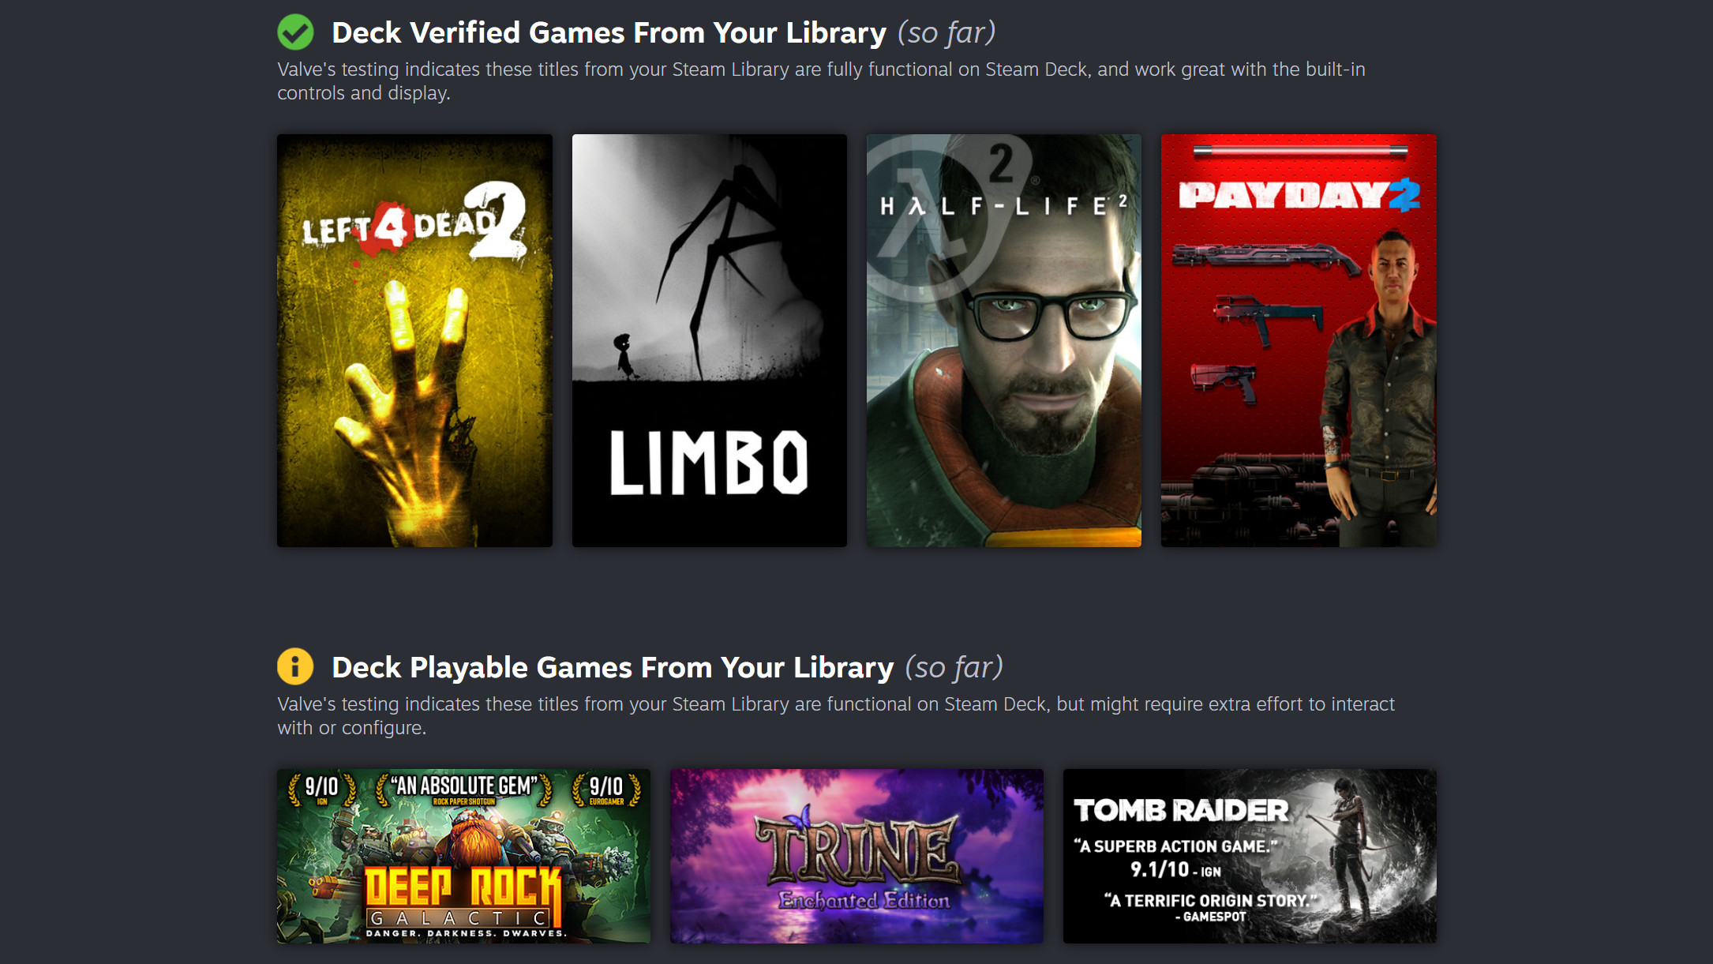The image size is (1713, 964).
Task: Select Limbo game thumbnail
Action: point(707,339)
